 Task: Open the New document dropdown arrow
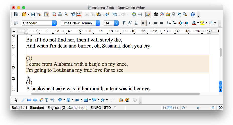tap(20, 14)
